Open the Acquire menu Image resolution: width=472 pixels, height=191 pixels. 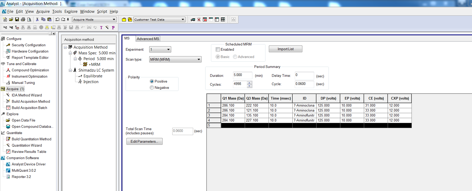click(43, 11)
